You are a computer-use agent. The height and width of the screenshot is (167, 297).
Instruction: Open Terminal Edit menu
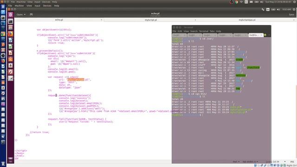(x=180, y=31)
